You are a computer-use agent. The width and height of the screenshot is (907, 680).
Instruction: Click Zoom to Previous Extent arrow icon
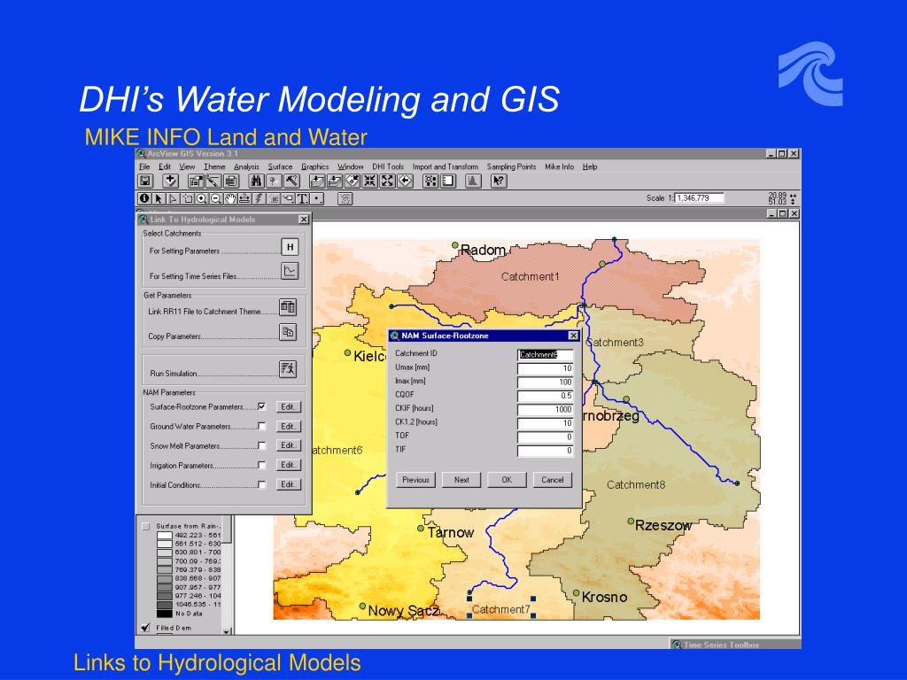(x=405, y=181)
